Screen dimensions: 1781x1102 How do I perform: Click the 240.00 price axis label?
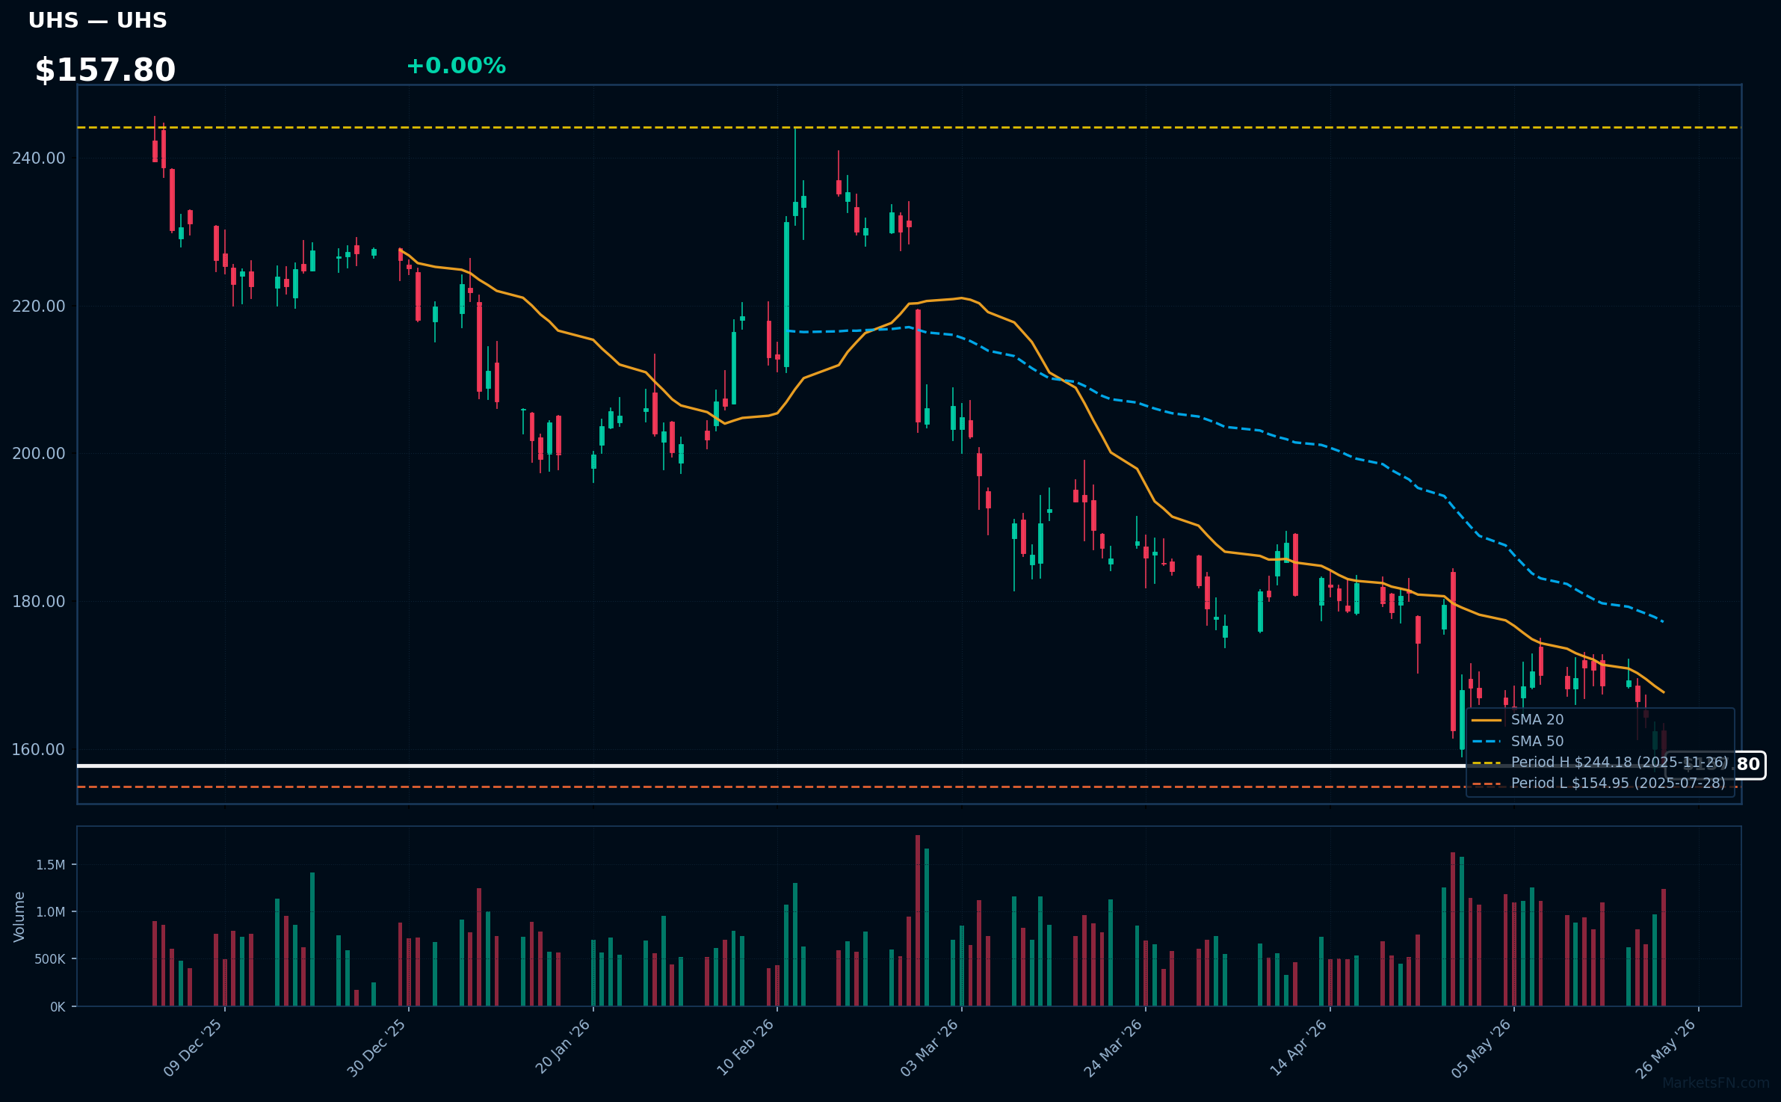pyautogui.click(x=39, y=158)
